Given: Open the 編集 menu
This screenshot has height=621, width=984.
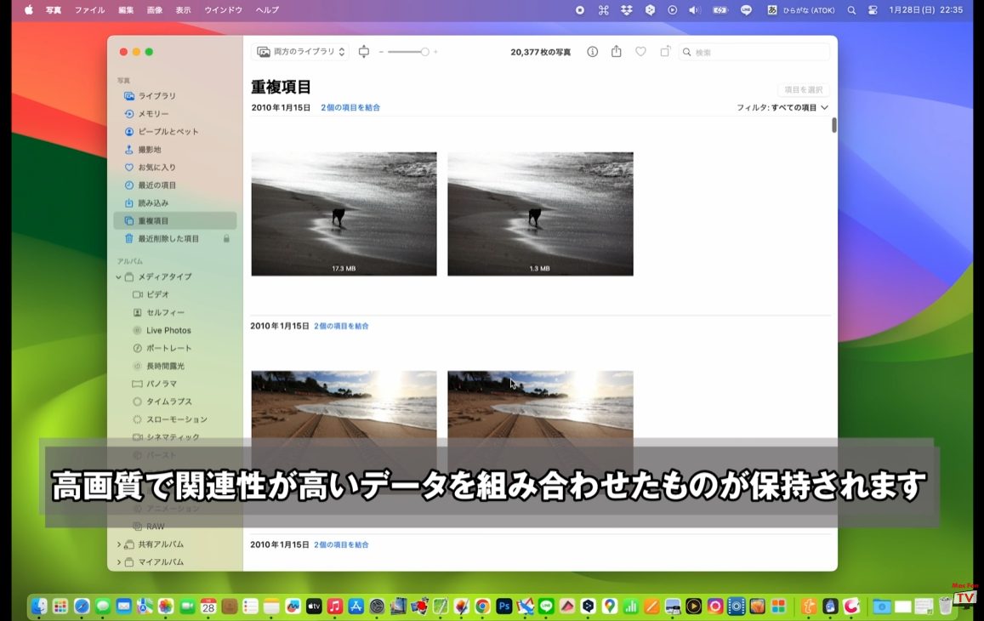Looking at the screenshot, I should [126, 10].
